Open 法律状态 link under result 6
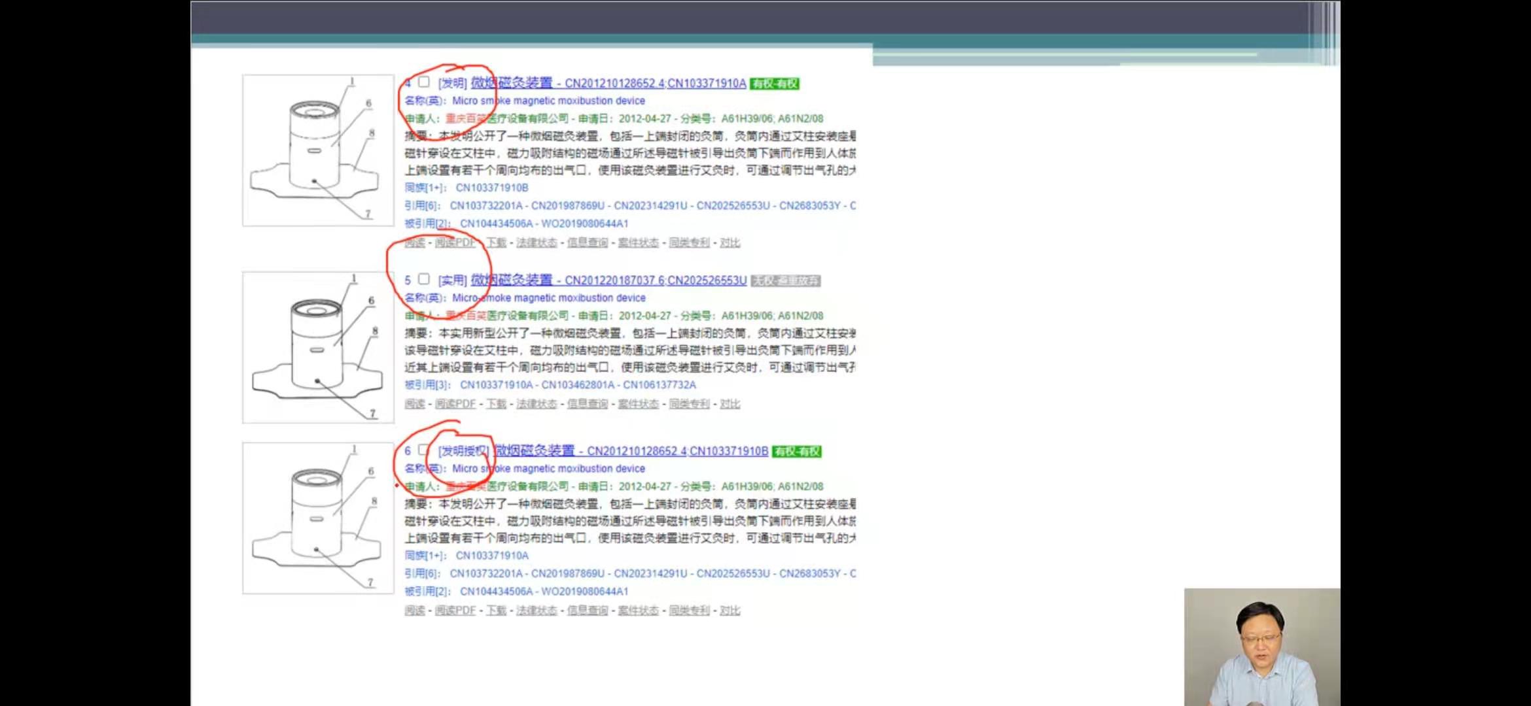The image size is (1531, 706). [536, 611]
